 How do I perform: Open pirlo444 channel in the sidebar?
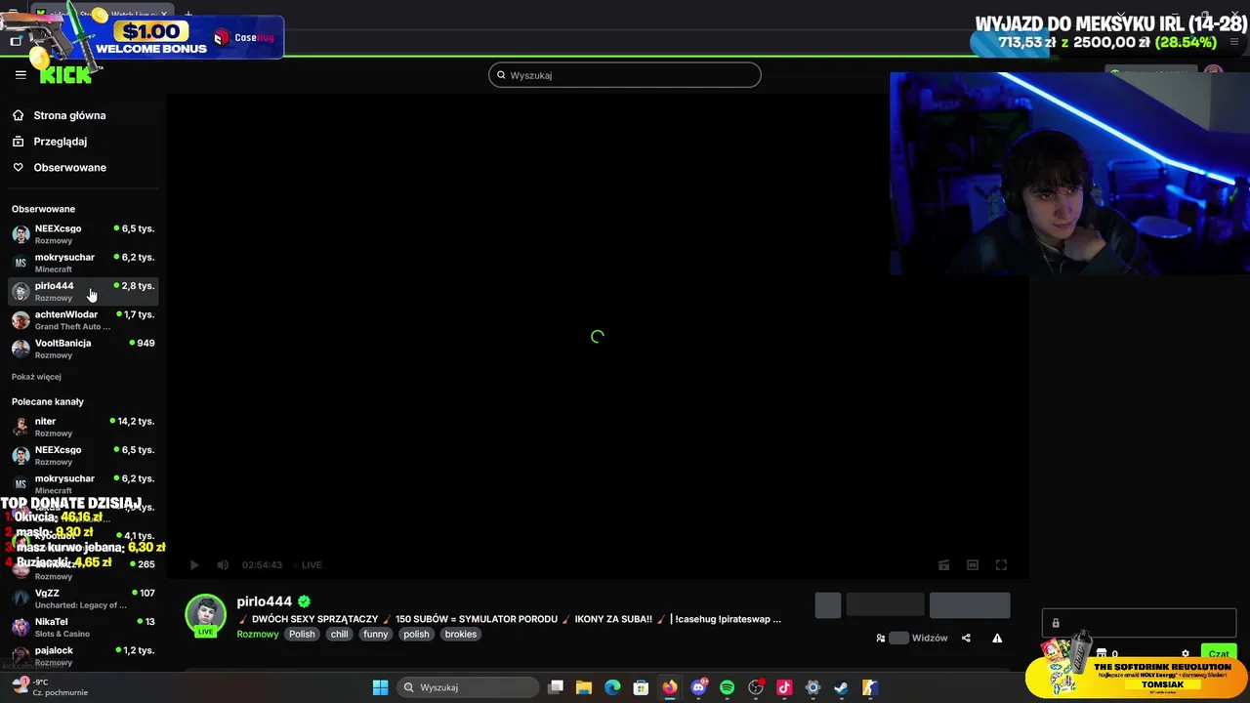point(83,291)
